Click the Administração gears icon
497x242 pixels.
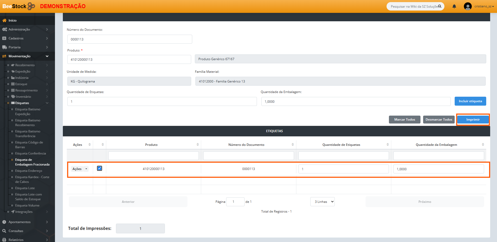pyautogui.click(x=4, y=29)
